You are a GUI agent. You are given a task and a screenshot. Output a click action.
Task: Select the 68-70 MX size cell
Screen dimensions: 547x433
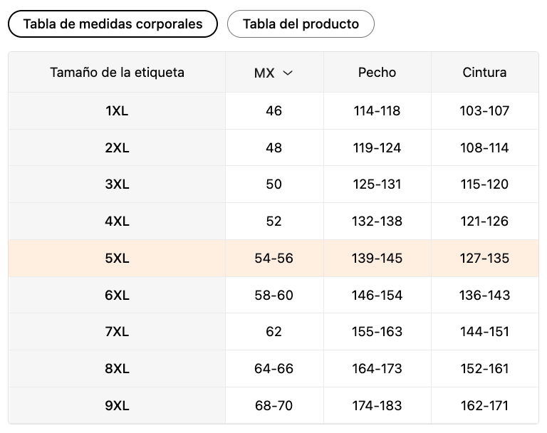(273, 405)
